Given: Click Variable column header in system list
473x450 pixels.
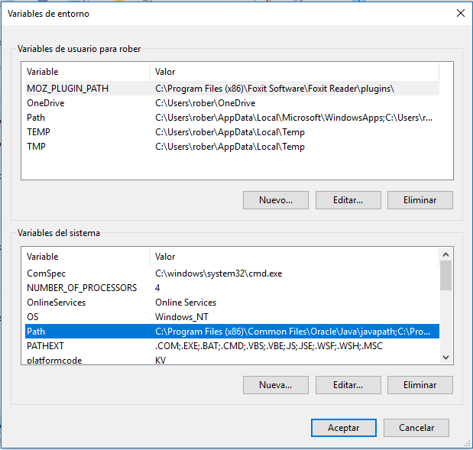Looking at the screenshot, I should (87, 257).
